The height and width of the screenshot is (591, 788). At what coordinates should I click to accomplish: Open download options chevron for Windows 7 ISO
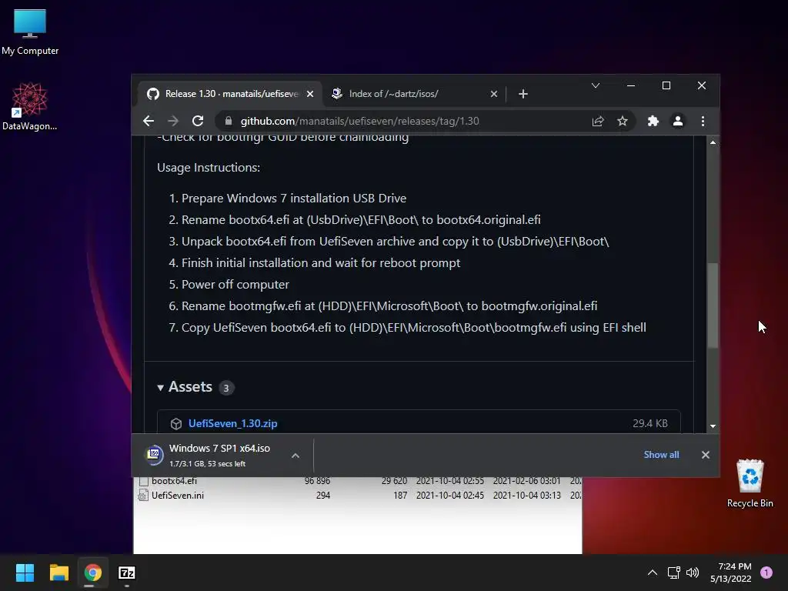(295, 456)
